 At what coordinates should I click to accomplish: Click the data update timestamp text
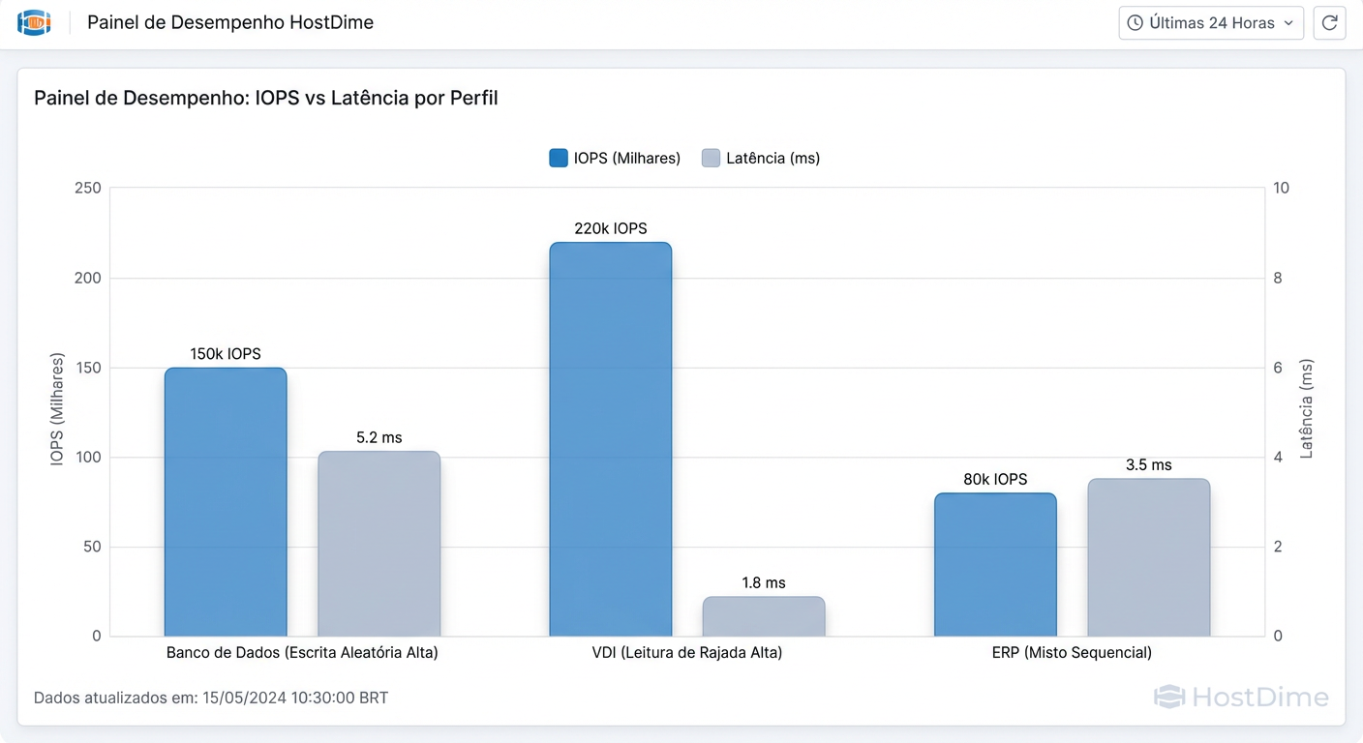210,697
